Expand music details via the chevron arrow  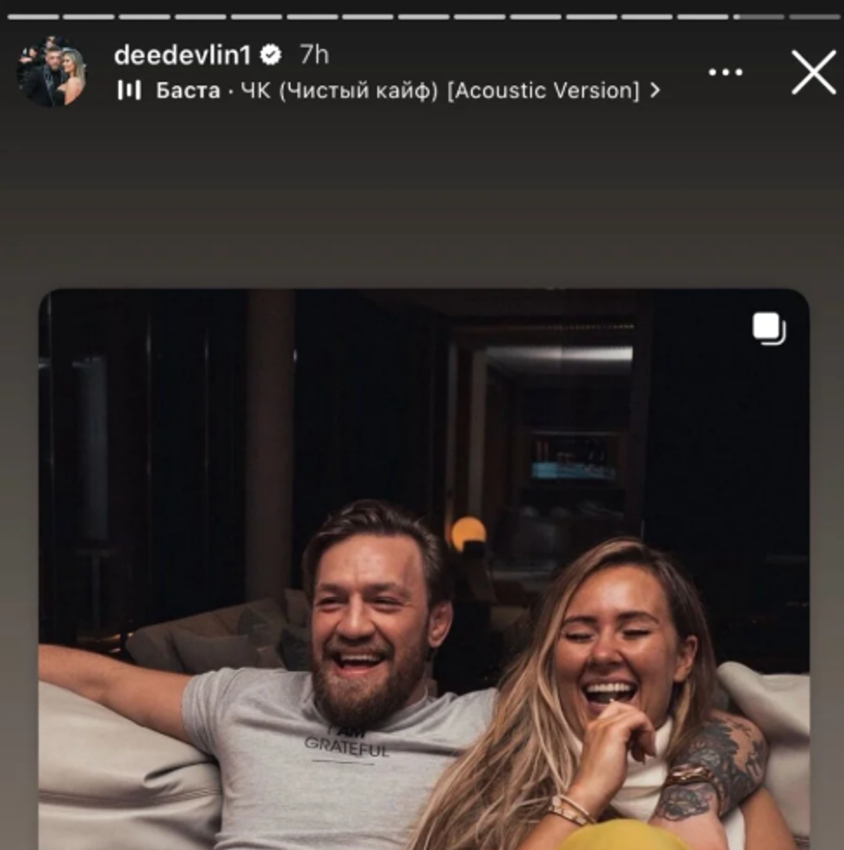(x=655, y=91)
